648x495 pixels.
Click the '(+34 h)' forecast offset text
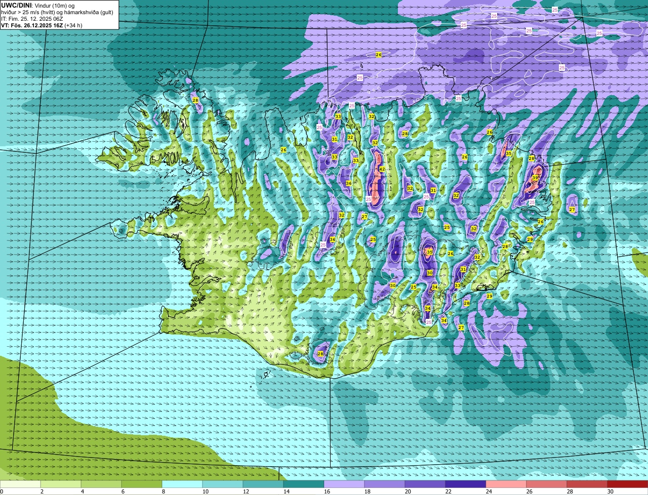73,25
